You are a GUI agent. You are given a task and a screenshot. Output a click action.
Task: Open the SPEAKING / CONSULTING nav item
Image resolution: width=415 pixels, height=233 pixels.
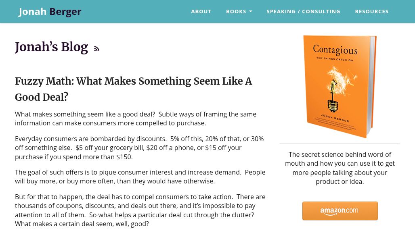click(303, 12)
